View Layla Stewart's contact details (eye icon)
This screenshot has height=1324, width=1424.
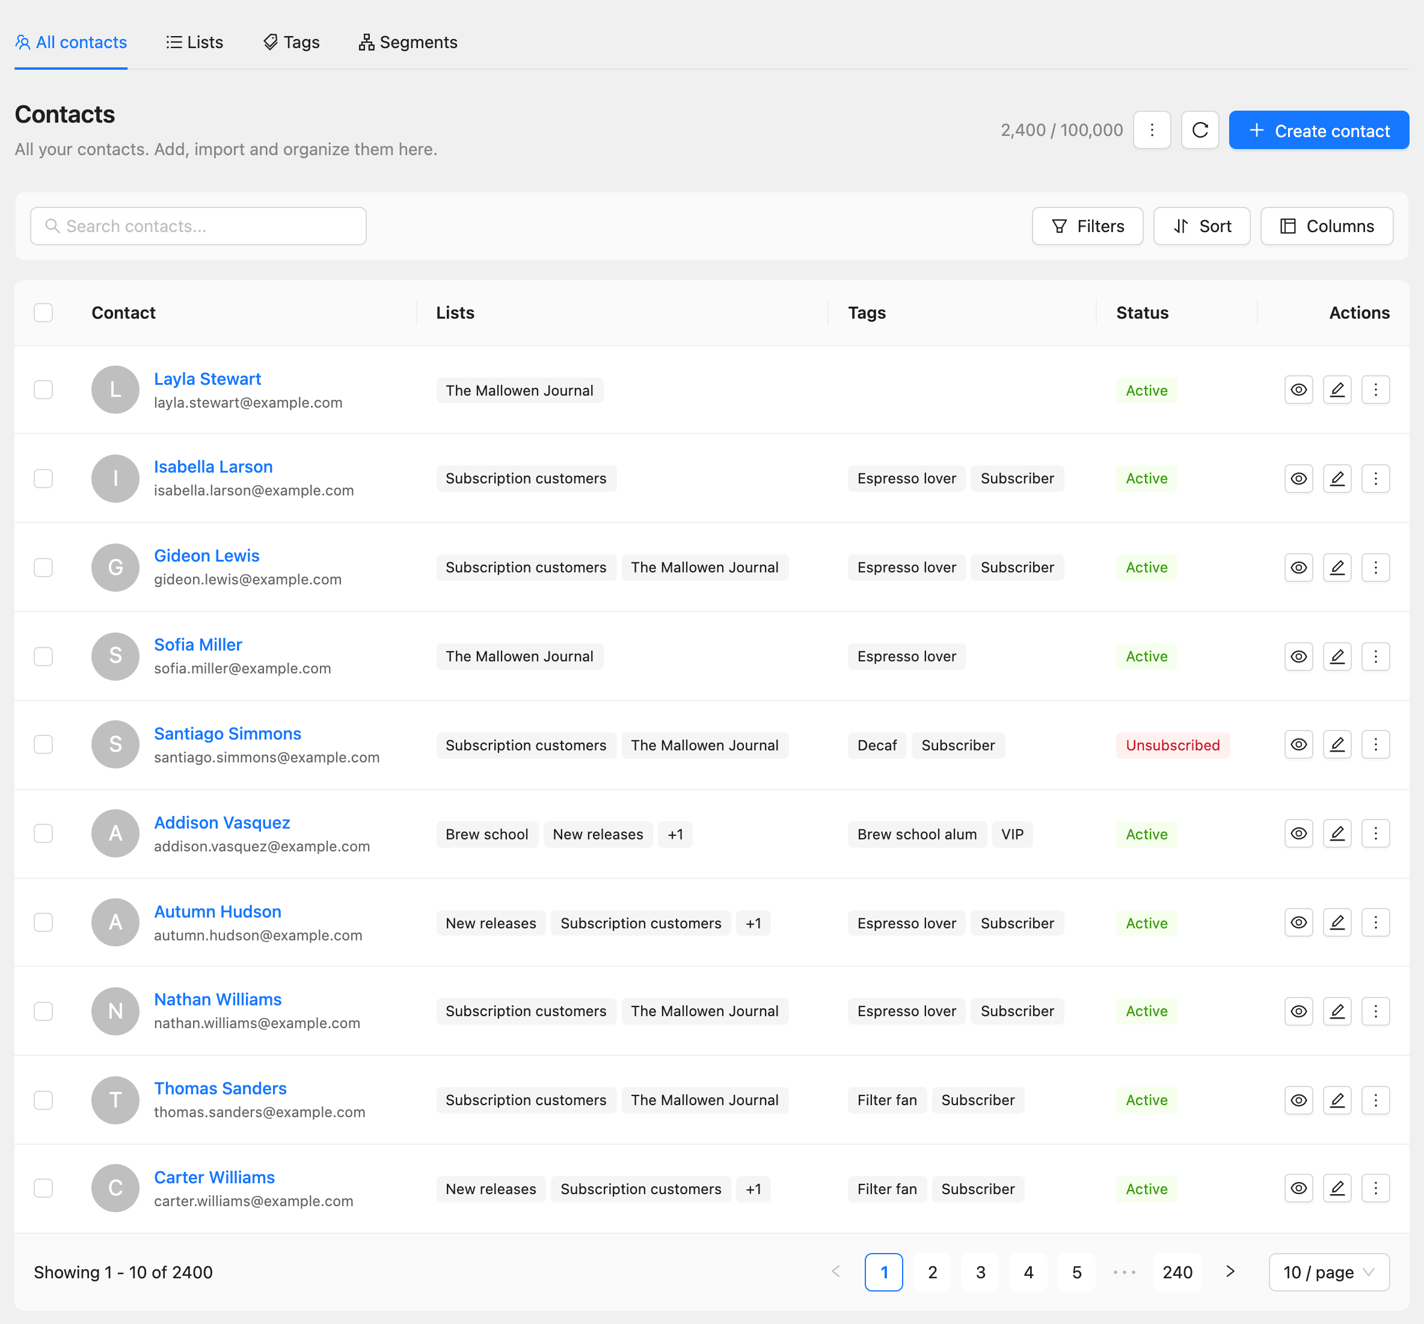tap(1298, 390)
